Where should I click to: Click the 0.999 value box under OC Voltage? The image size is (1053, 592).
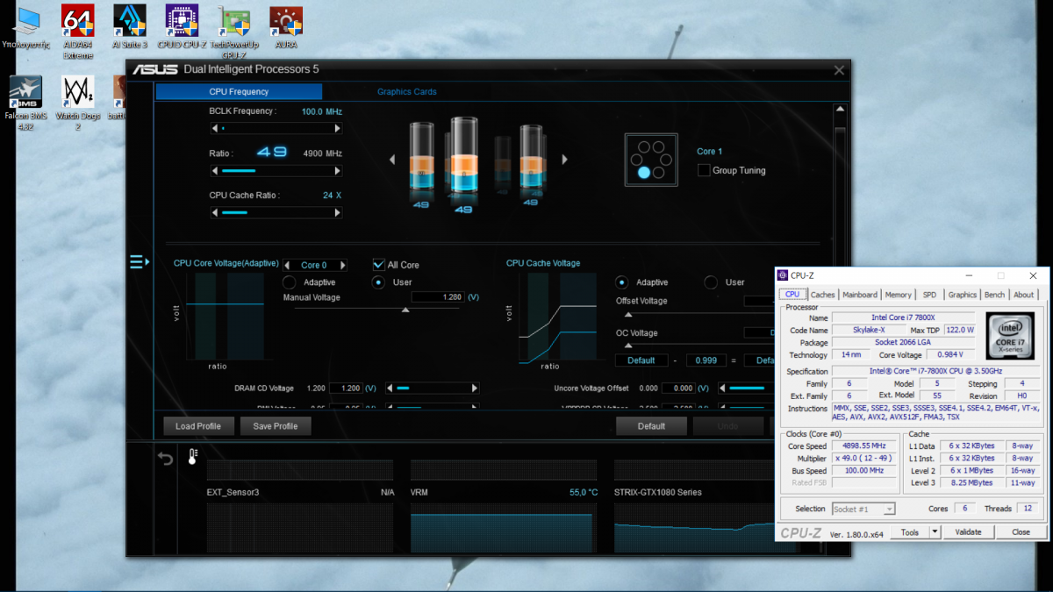tap(706, 360)
